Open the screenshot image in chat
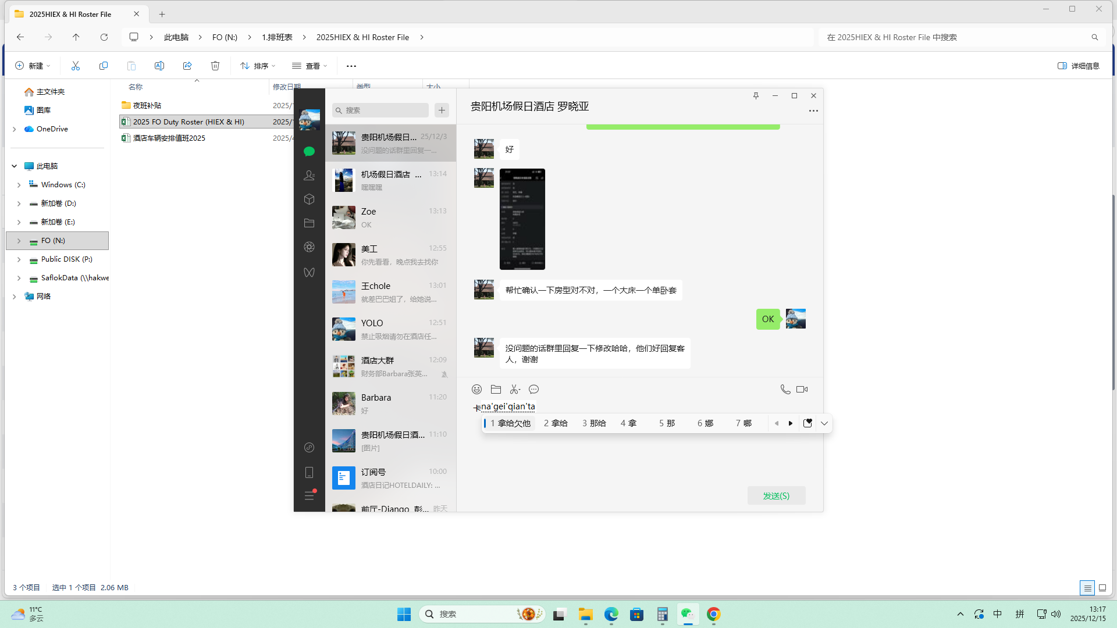Image resolution: width=1117 pixels, height=628 pixels. [x=522, y=219]
